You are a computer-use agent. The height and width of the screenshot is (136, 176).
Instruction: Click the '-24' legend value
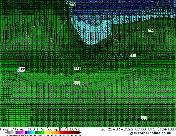29,135
